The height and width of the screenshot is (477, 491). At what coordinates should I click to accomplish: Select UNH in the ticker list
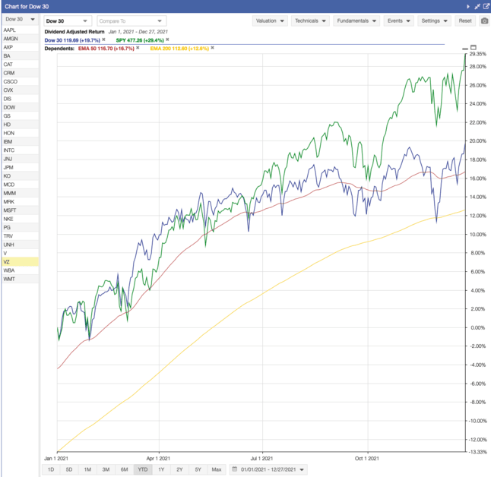tap(20, 245)
